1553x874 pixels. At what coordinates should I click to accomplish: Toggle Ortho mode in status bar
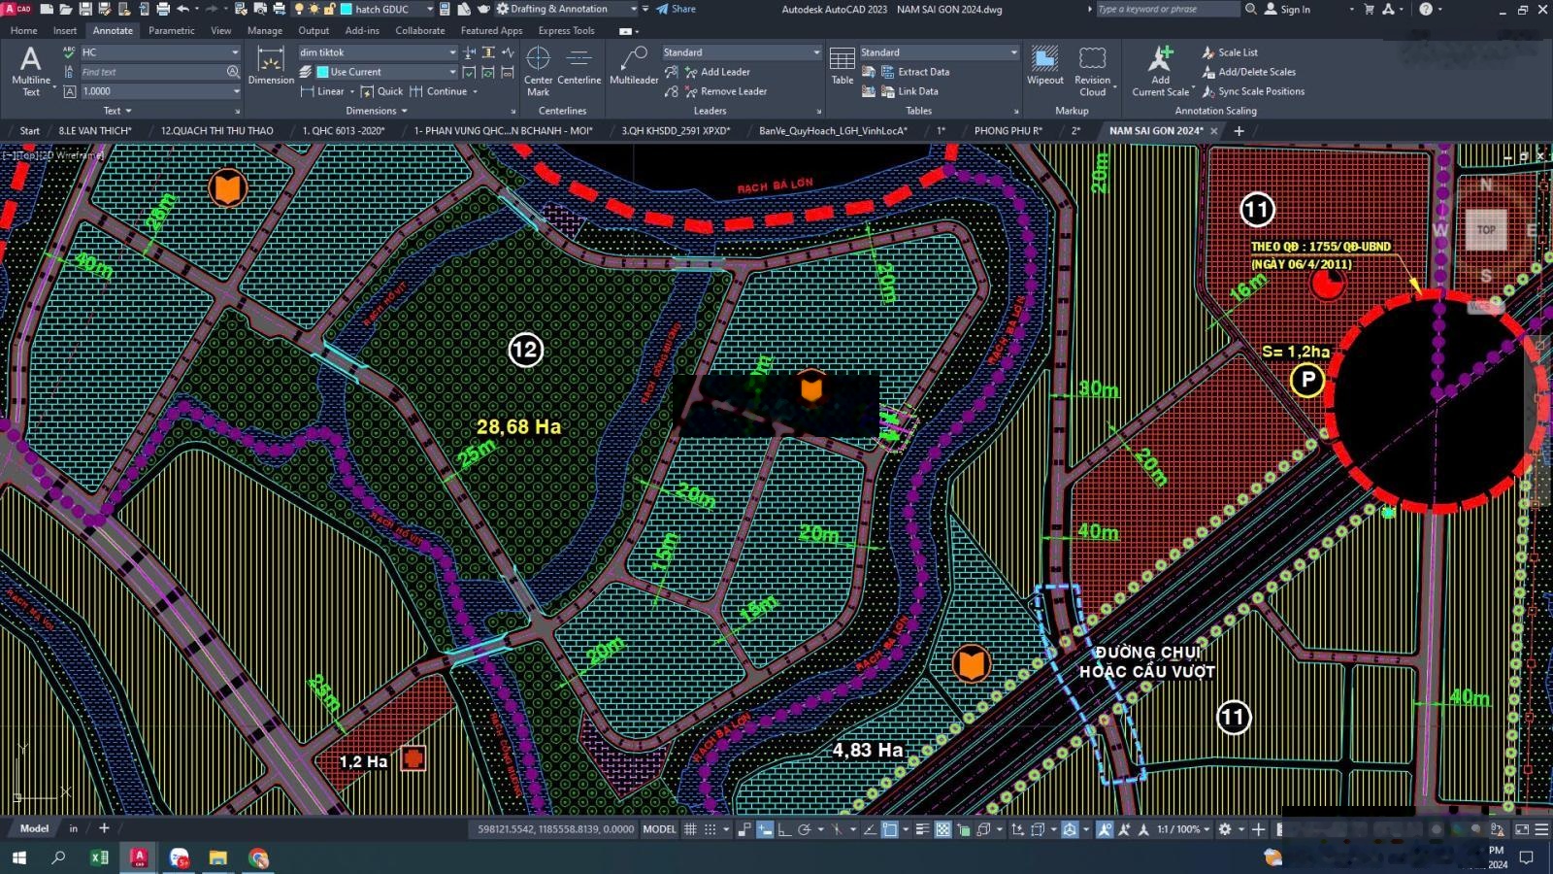pos(784,829)
